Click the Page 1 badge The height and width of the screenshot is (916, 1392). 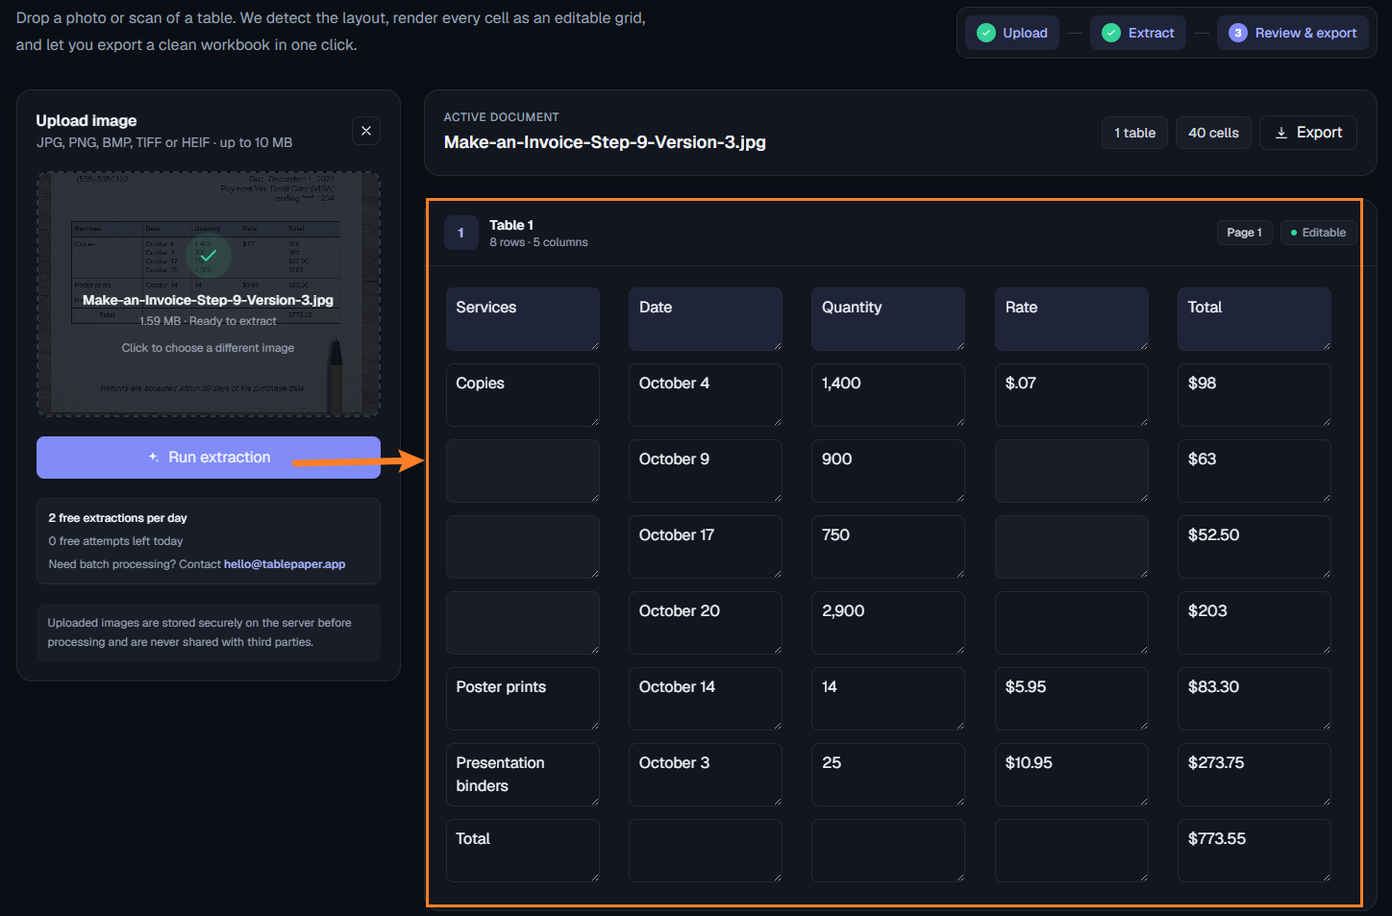tap(1244, 233)
